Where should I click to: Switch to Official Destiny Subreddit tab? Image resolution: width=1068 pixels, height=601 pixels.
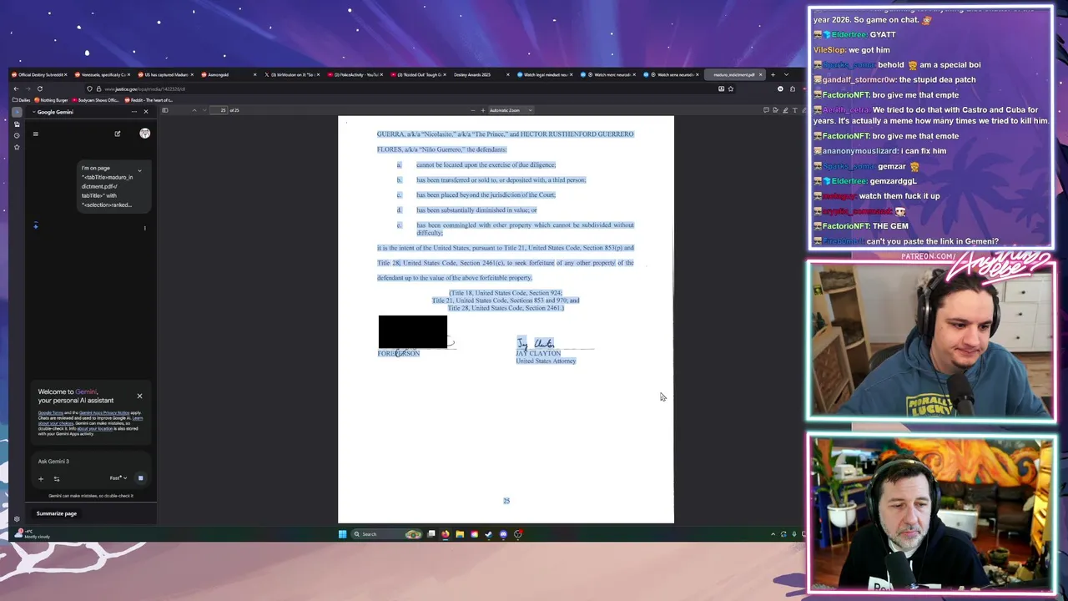[40, 74]
